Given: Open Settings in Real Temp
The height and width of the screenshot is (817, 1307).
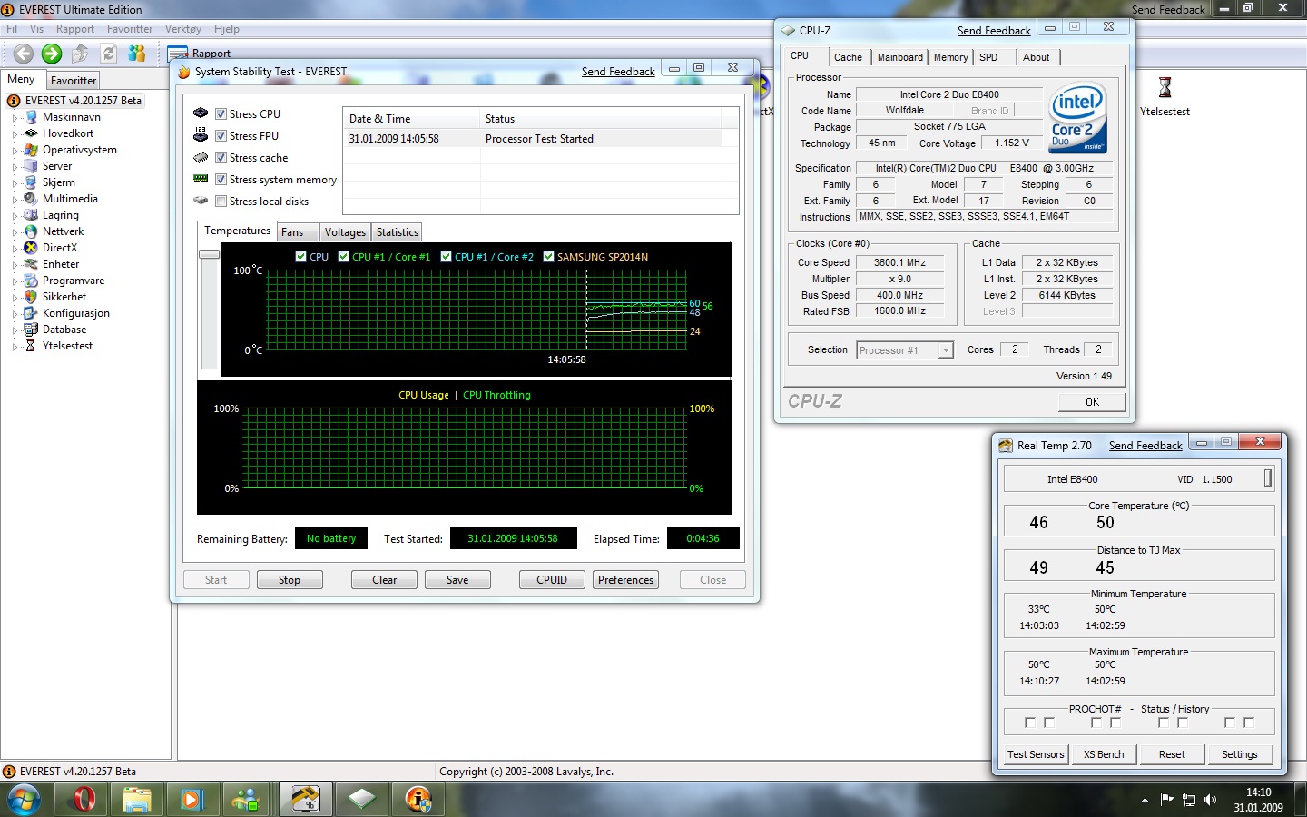Looking at the screenshot, I should [1240, 754].
